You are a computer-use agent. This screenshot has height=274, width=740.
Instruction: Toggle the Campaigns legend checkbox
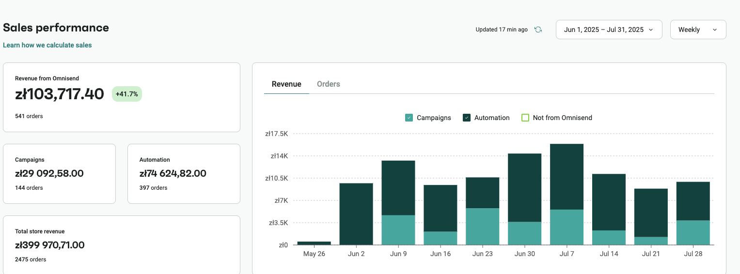click(409, 118)
